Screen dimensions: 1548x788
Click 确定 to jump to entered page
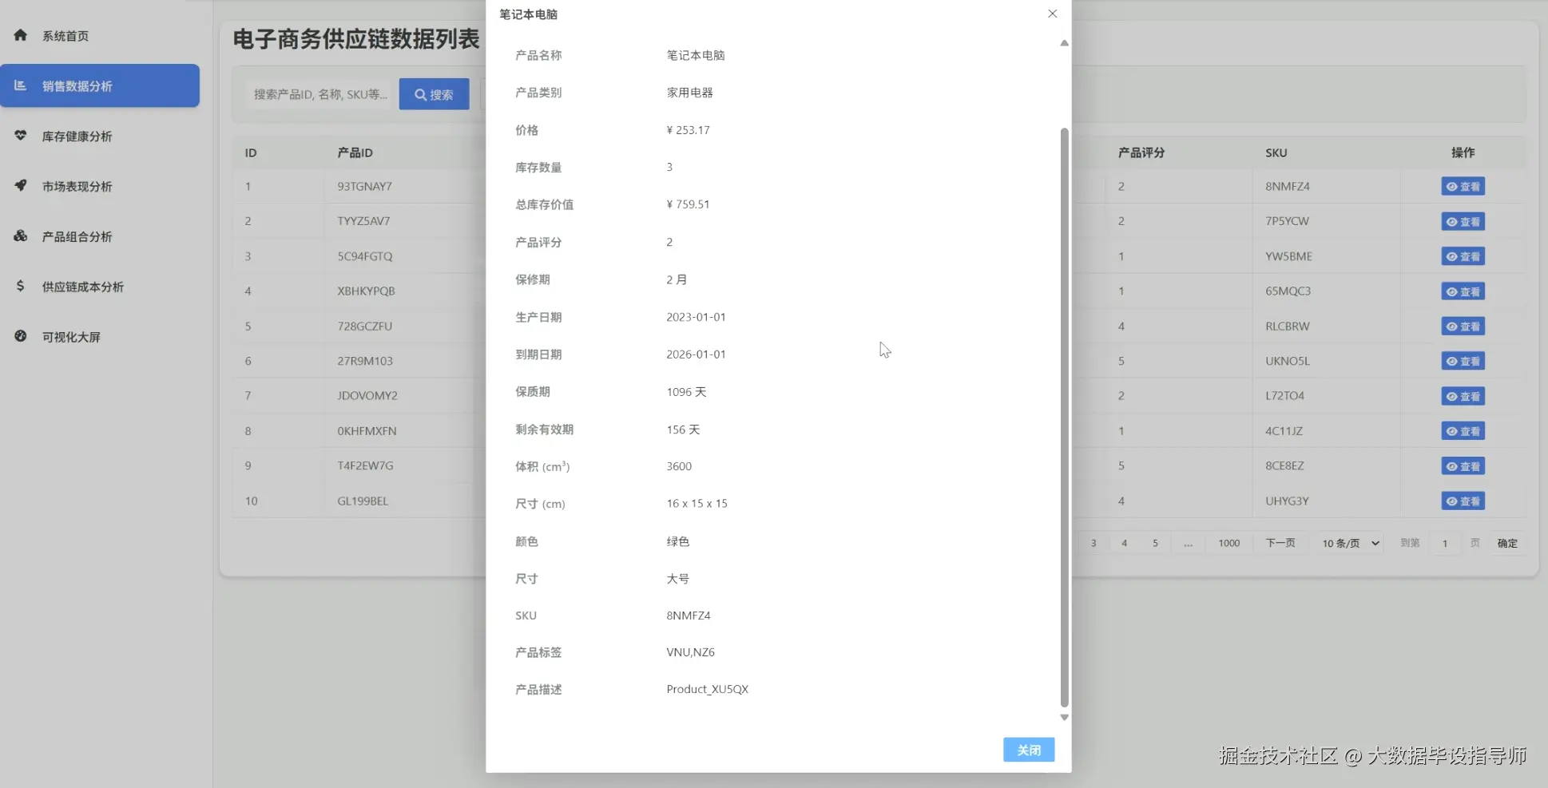coord(1506,542)
